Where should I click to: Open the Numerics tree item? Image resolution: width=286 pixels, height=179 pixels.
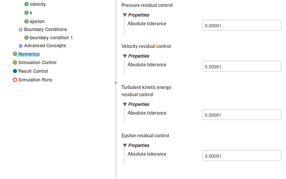point(29,54)
